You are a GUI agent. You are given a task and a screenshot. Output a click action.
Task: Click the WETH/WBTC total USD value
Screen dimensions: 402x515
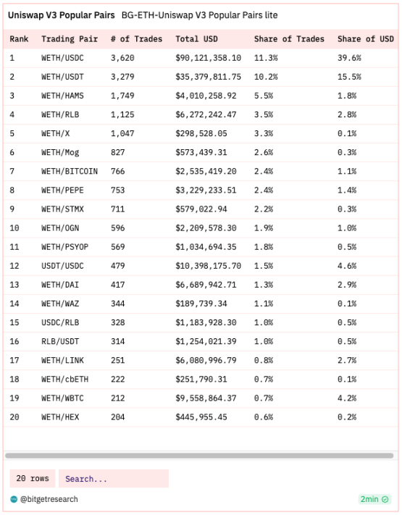(x=206, y=398)
